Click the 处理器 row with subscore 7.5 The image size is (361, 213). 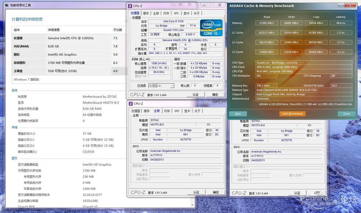(x=69, y=38)
